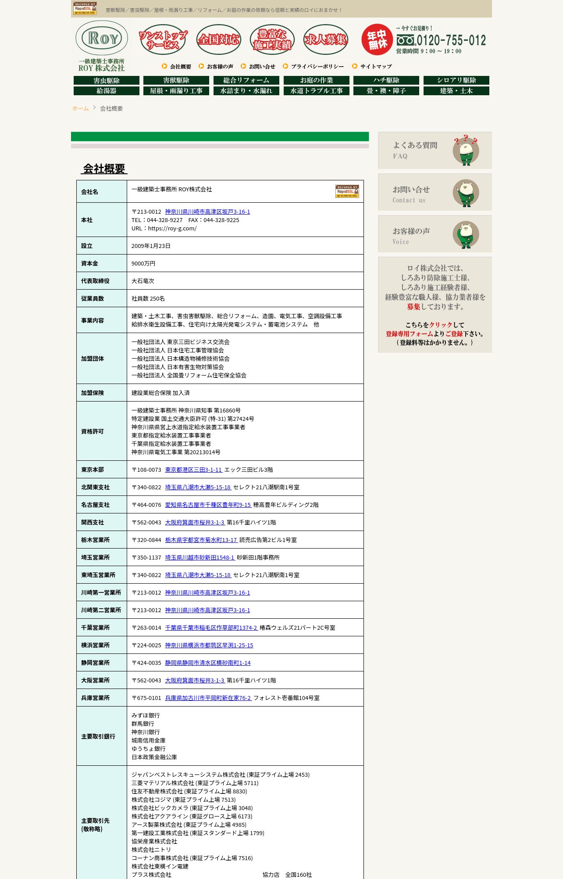Click the URL text https://roy-g.com/

(x=172, y=228)
